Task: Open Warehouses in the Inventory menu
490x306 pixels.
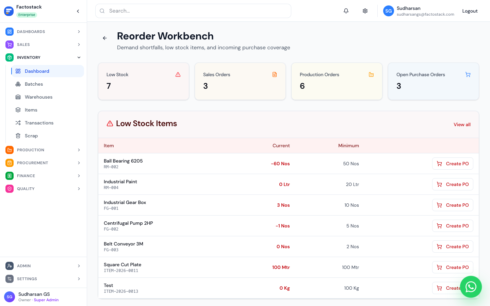Action: click(47, 97)
